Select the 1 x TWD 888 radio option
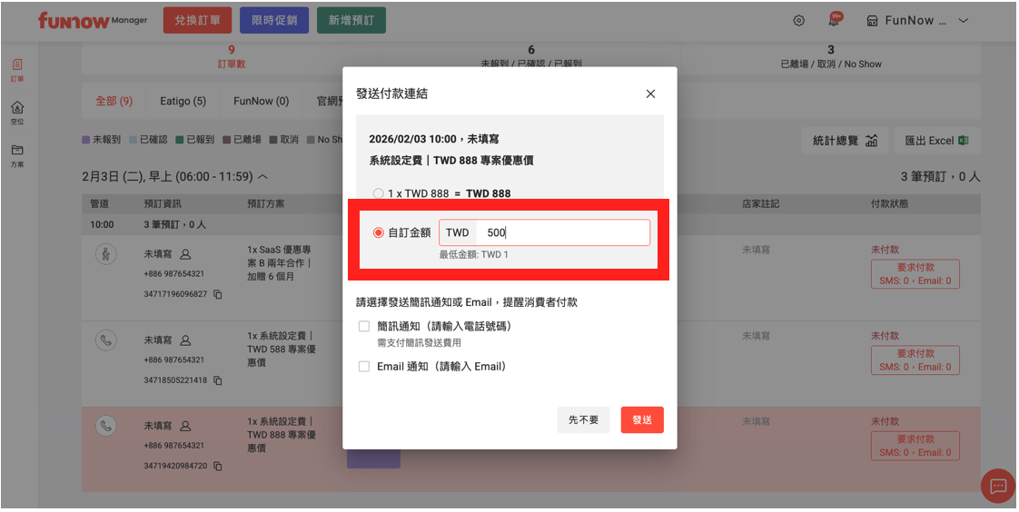The width and height of the screenshot is (1019, 512). coord(379,193)
